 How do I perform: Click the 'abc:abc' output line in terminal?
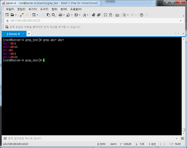point(8,50)
